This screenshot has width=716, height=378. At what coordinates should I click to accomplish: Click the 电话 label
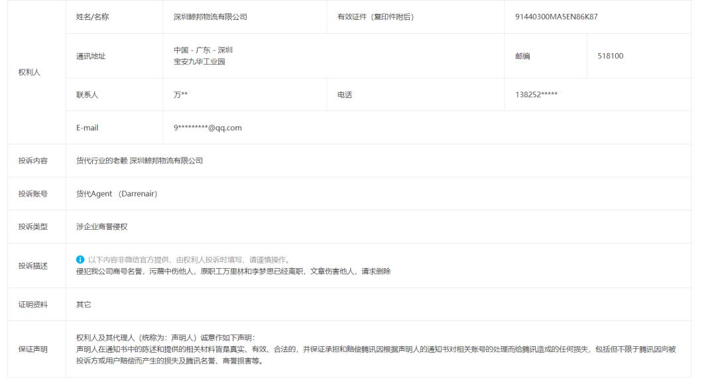pyautogui.click(x=344, y=95)
